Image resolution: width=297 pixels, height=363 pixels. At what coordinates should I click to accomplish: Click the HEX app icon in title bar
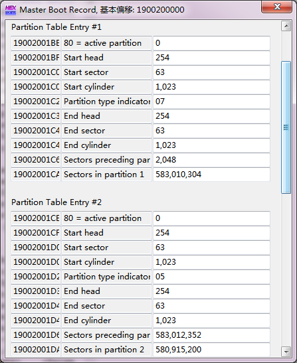[x=11, y=10]
